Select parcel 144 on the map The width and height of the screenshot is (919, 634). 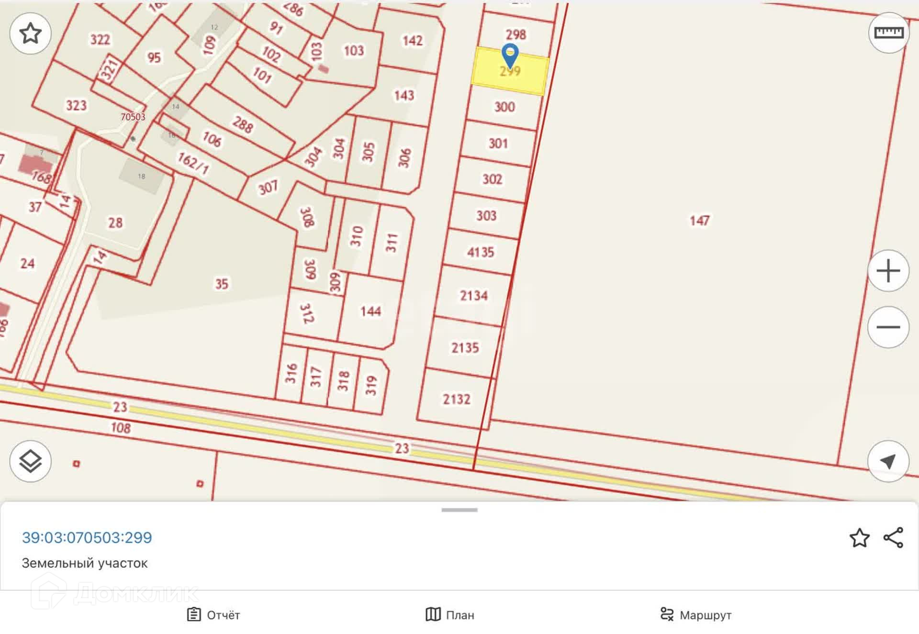[x=370, y=312]
